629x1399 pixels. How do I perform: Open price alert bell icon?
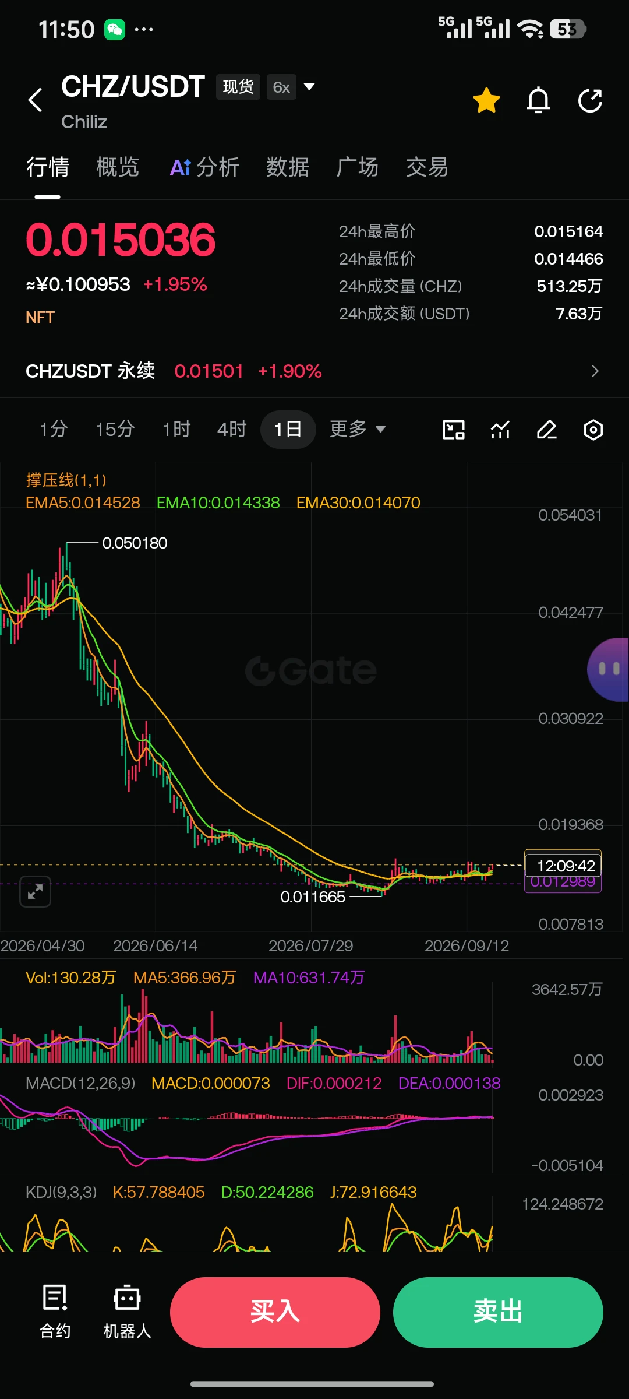click(x=538, y=100)
